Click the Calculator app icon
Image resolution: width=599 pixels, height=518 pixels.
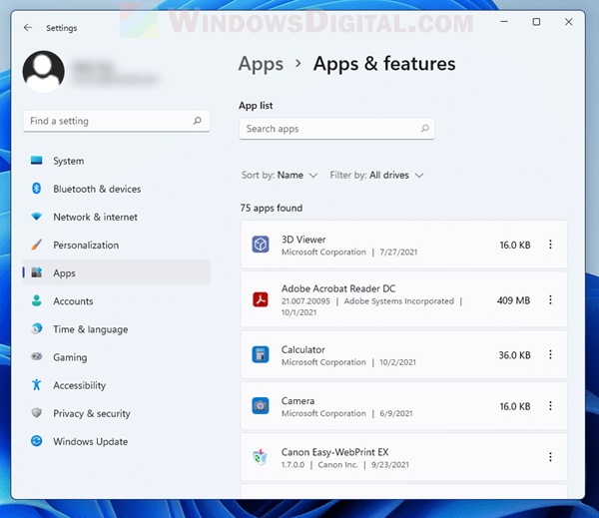pyautogui.click(x=261, y=355)
